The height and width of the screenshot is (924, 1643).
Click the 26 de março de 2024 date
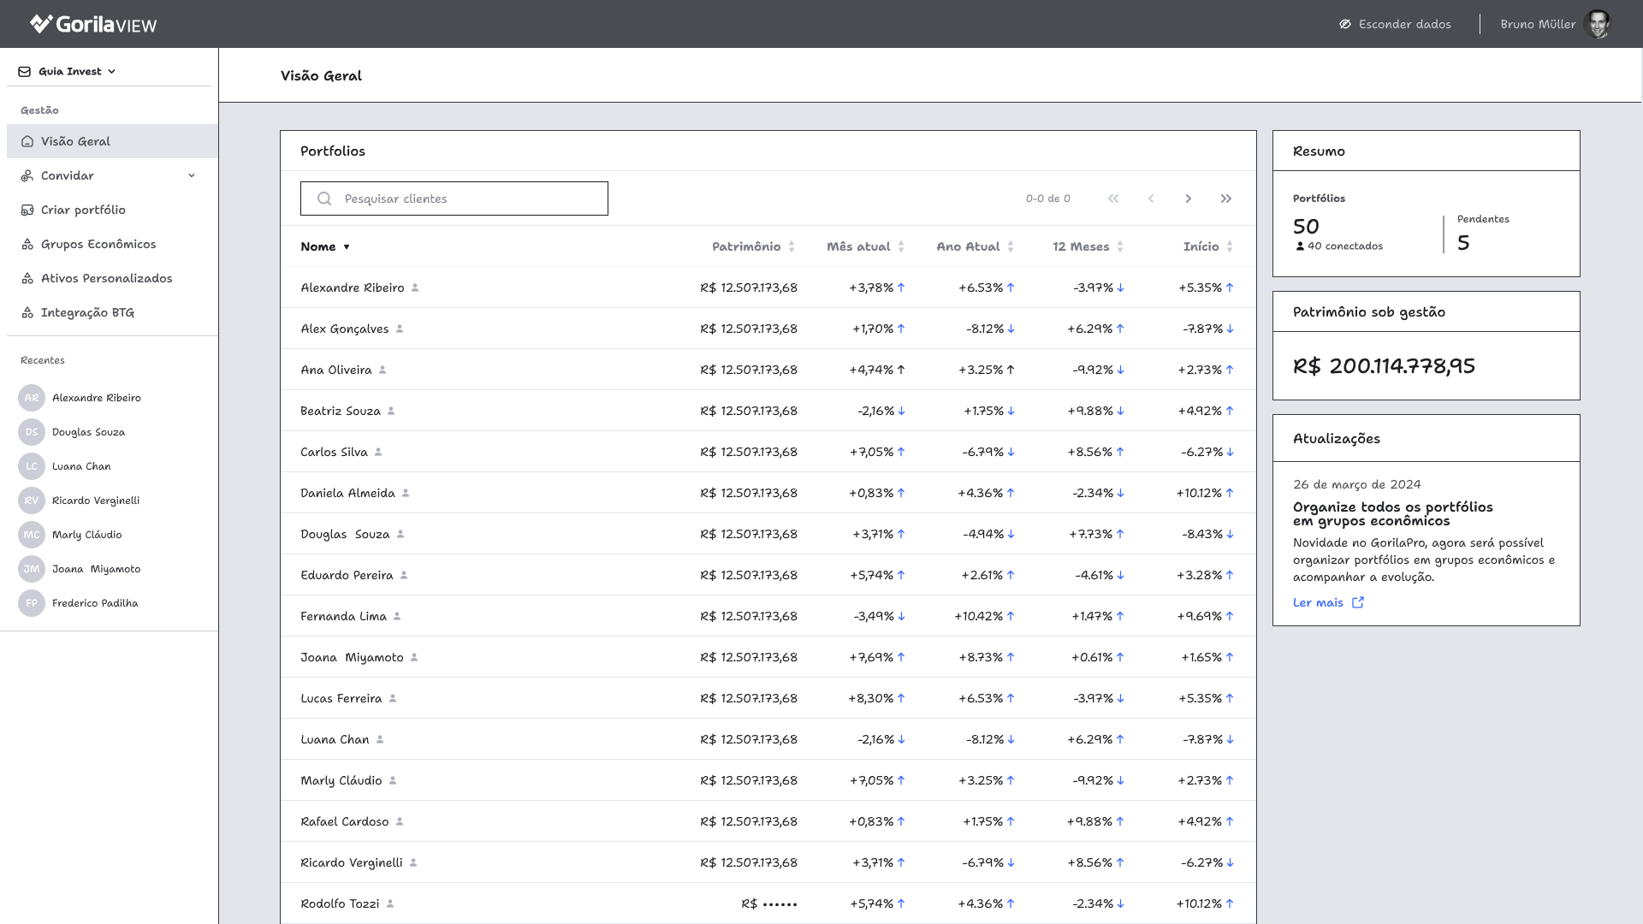point(1357,484)
